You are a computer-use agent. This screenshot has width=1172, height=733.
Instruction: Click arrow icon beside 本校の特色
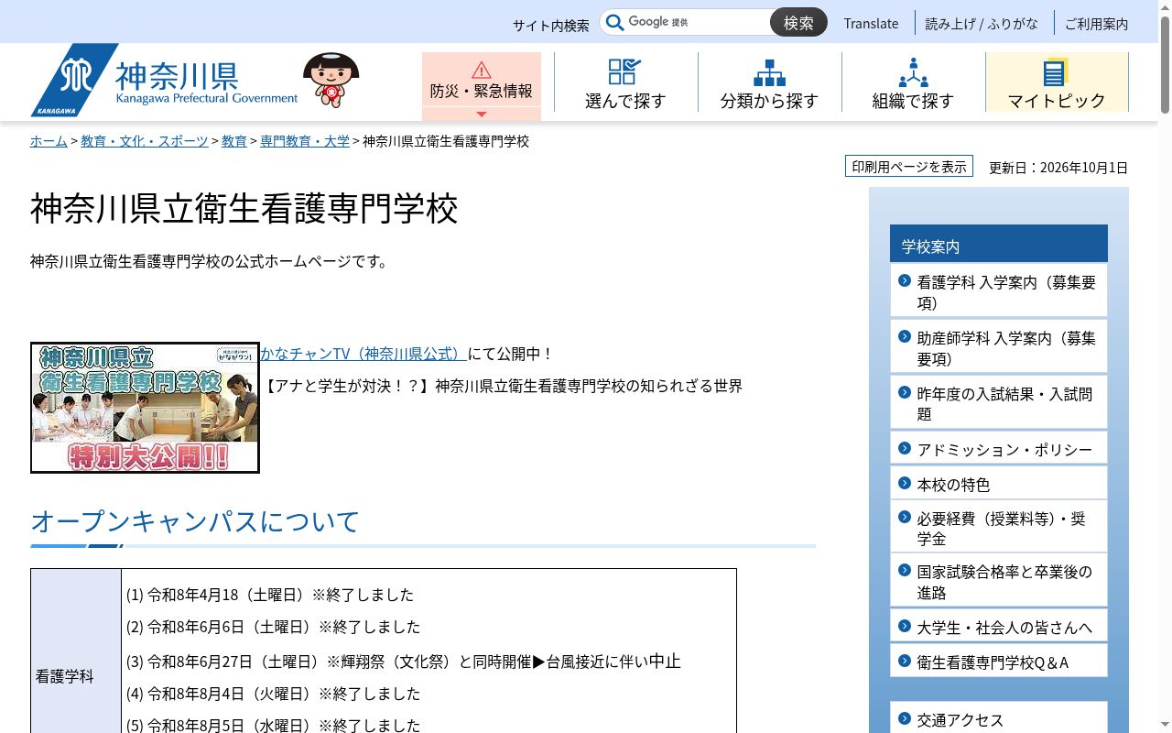click(x=905, y=482)
